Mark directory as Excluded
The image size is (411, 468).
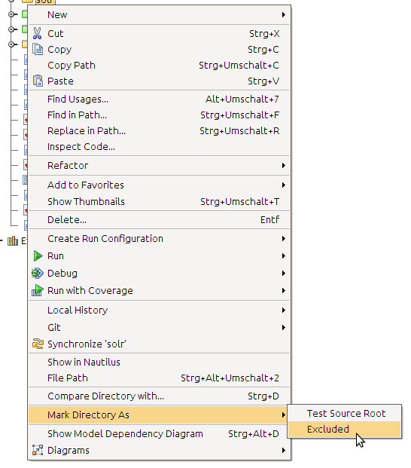(344, 430)
